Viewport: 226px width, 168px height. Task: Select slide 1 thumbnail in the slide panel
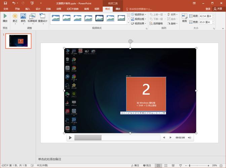click(18, 41)
